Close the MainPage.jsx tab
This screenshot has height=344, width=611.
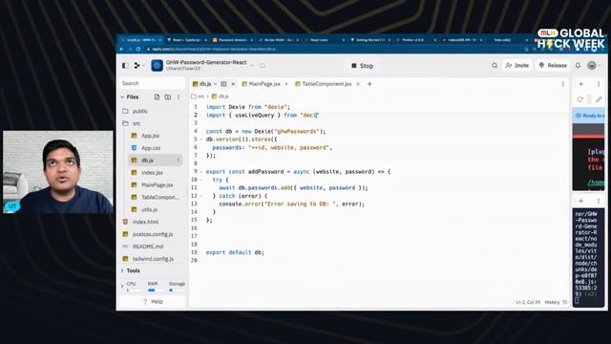[x=286, y=84]
